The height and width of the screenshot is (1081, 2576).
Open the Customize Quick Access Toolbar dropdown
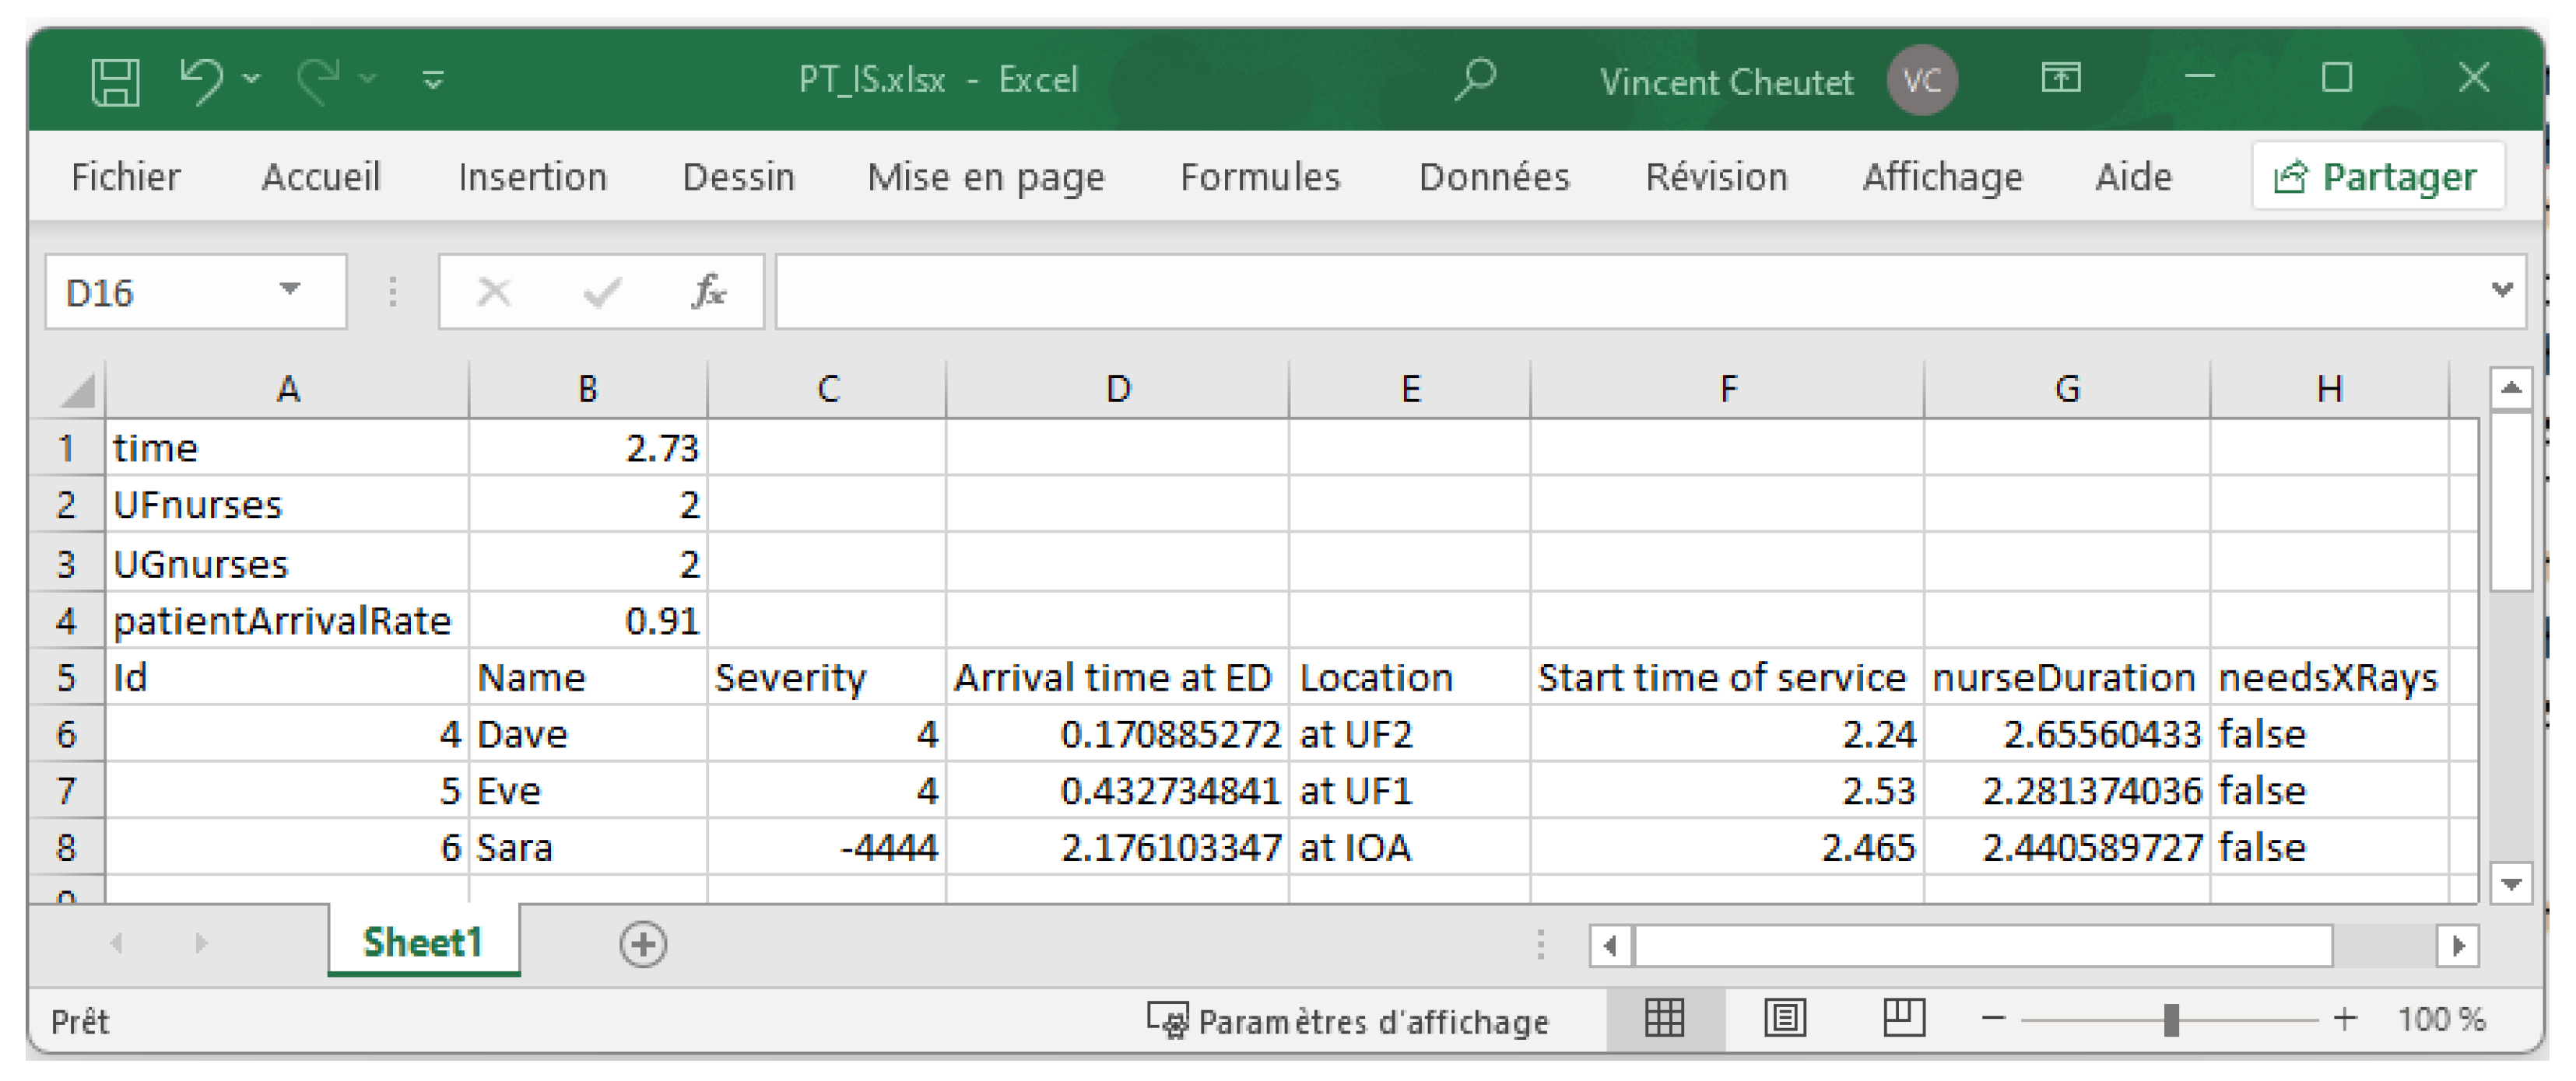coord(433,80)
